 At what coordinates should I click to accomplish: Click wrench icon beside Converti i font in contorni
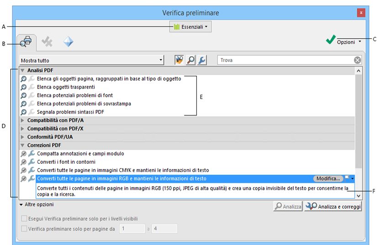point(32,162)
